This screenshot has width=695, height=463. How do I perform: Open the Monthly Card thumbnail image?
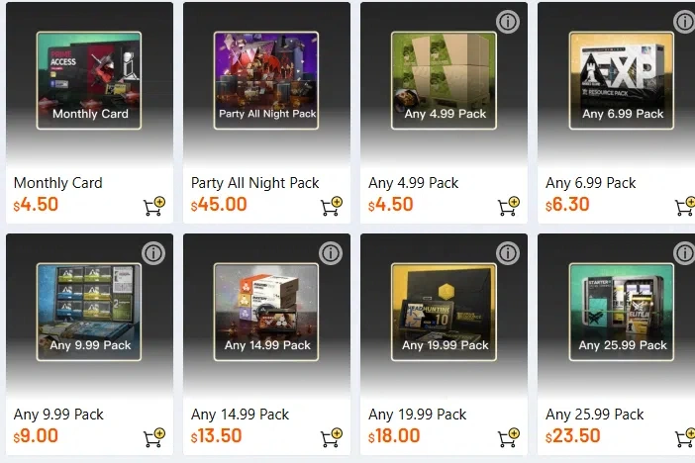pyautogui.click(x=89, y=81)
